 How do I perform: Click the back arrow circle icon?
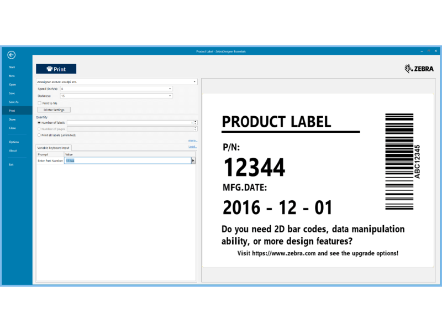(12, 55)
